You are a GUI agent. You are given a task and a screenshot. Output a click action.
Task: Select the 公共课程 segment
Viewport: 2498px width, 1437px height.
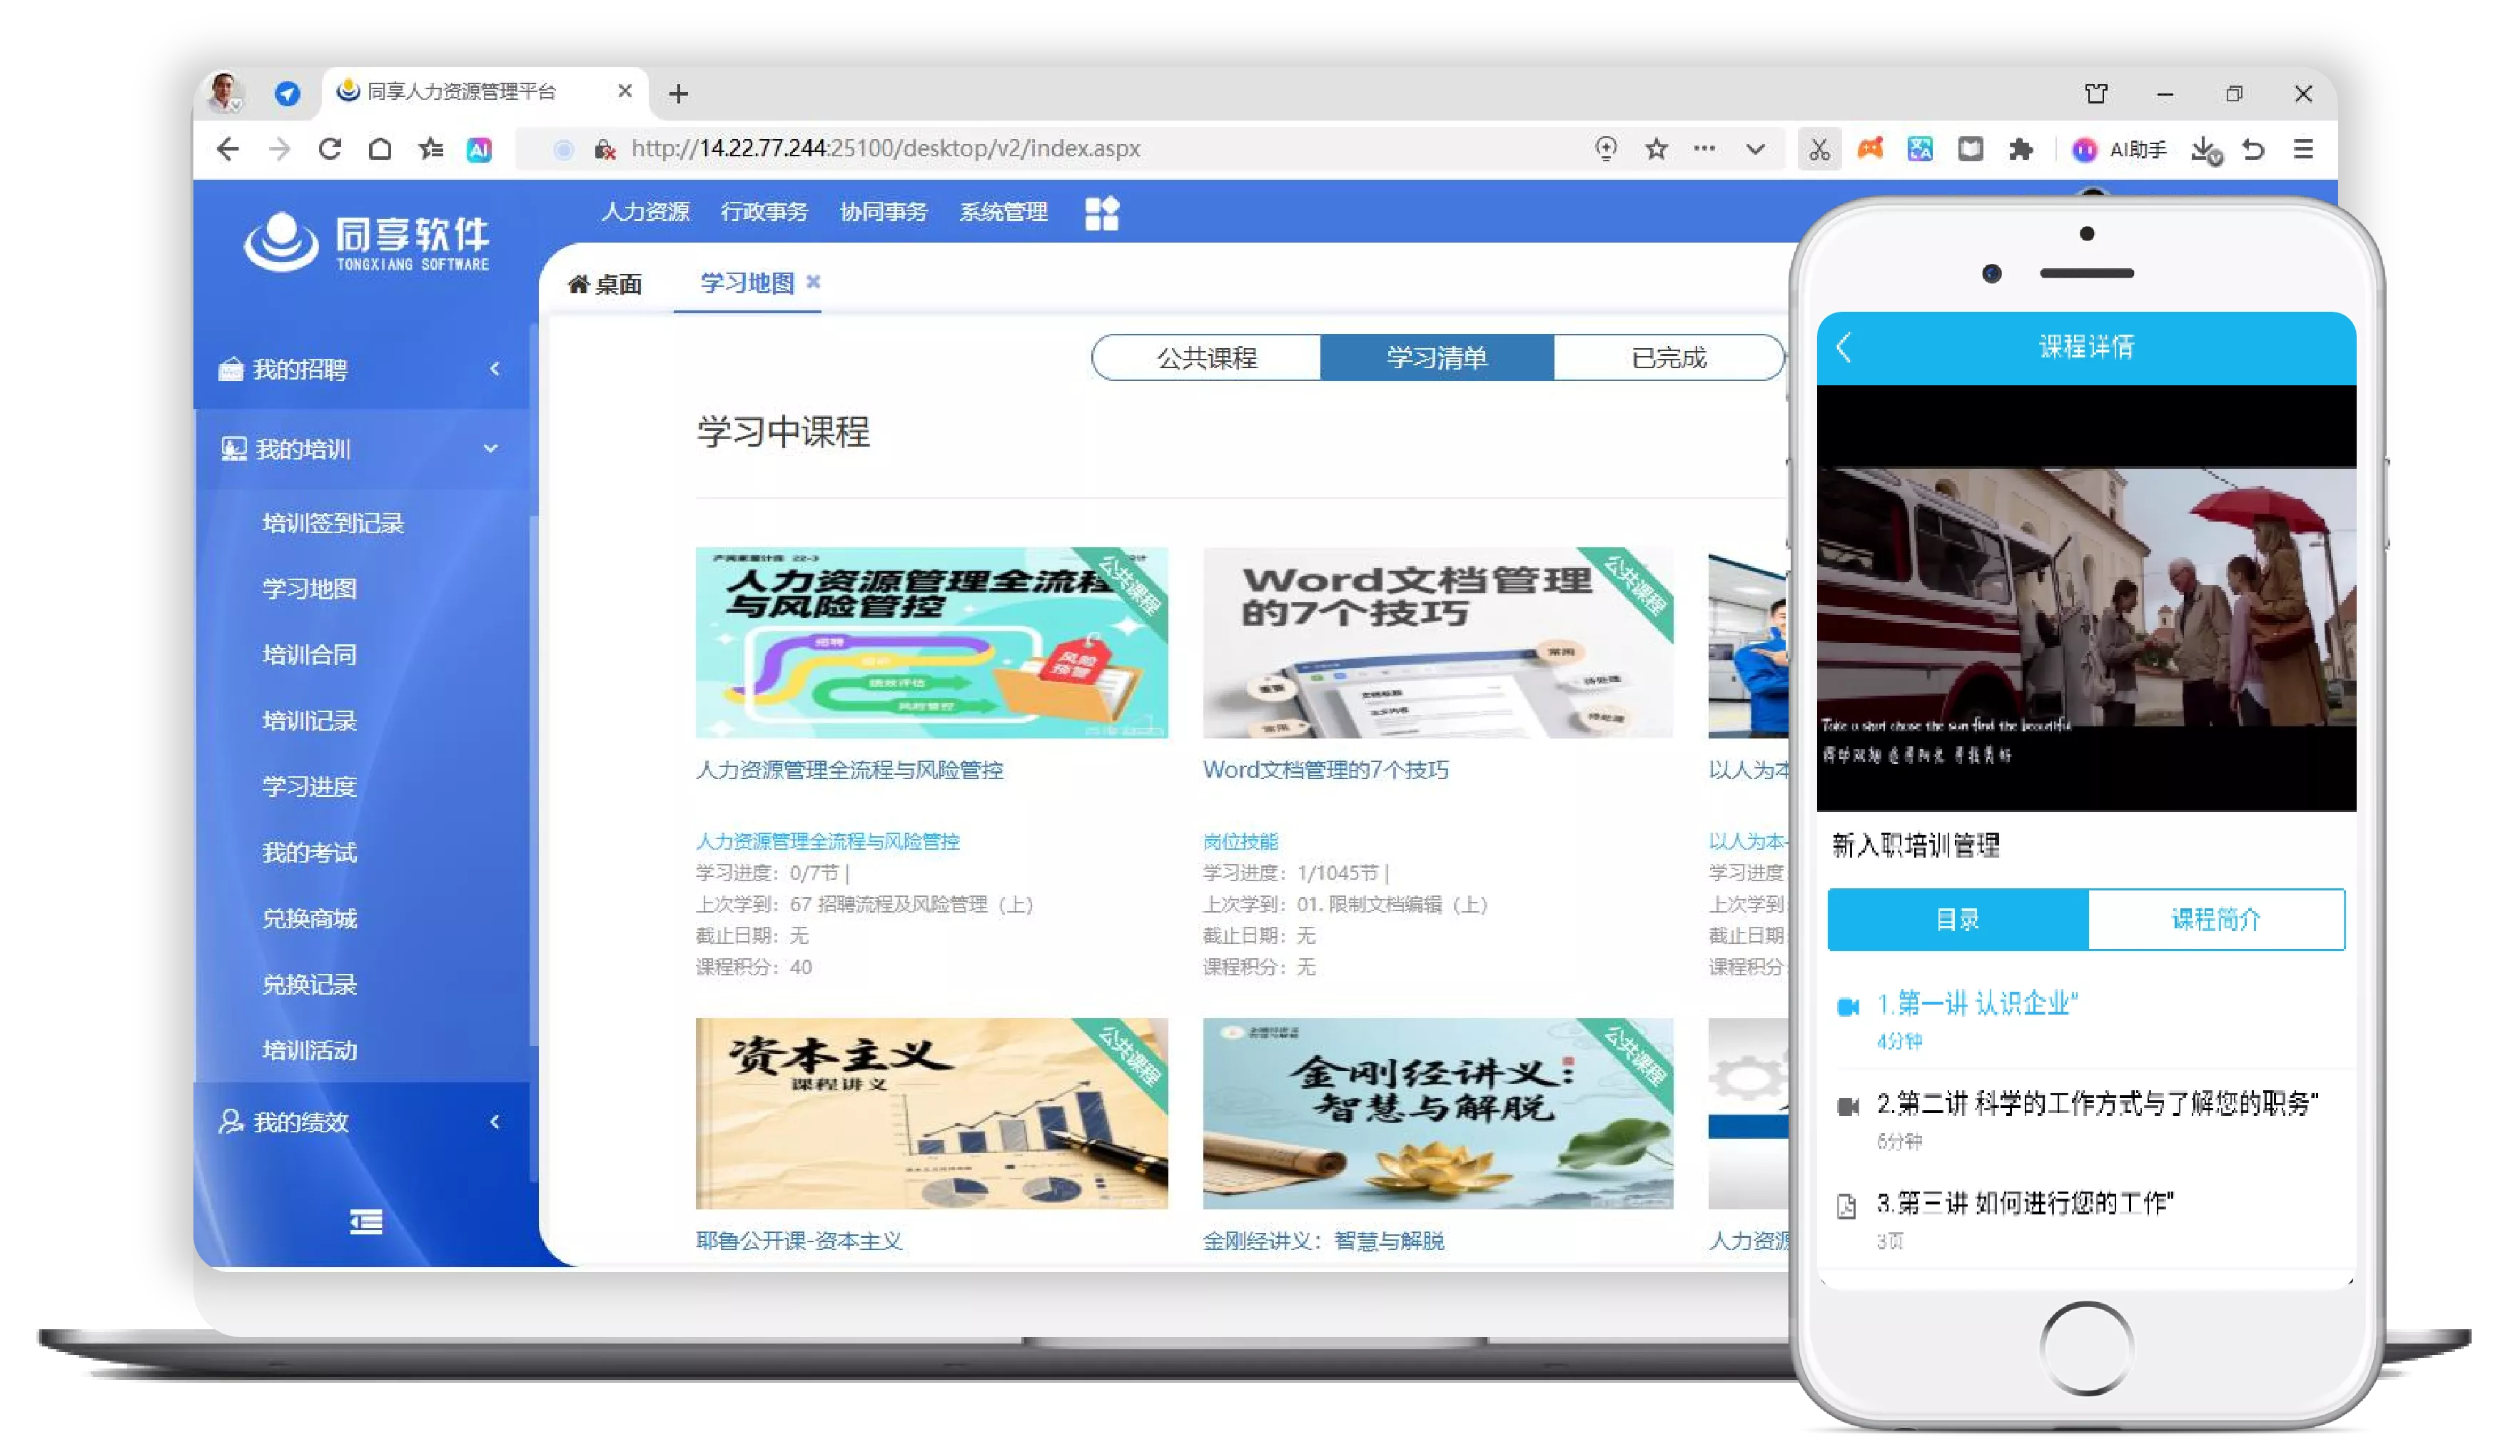coord(1206,357)
